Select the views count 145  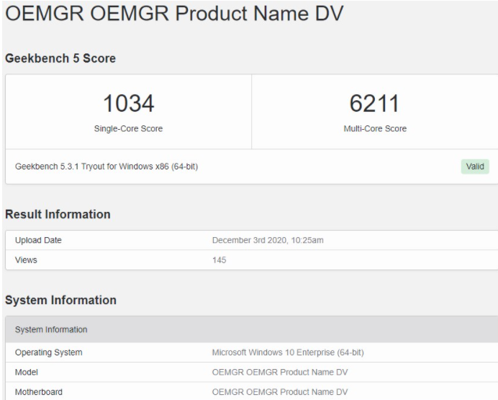coord(219,260)
